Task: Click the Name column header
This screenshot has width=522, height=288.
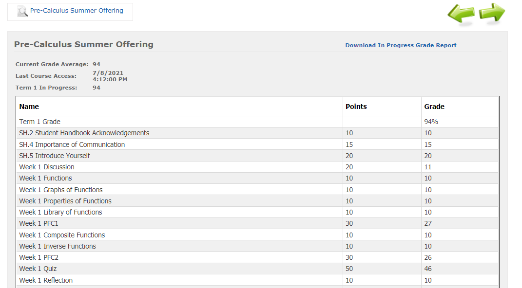Action: (29, 107)
